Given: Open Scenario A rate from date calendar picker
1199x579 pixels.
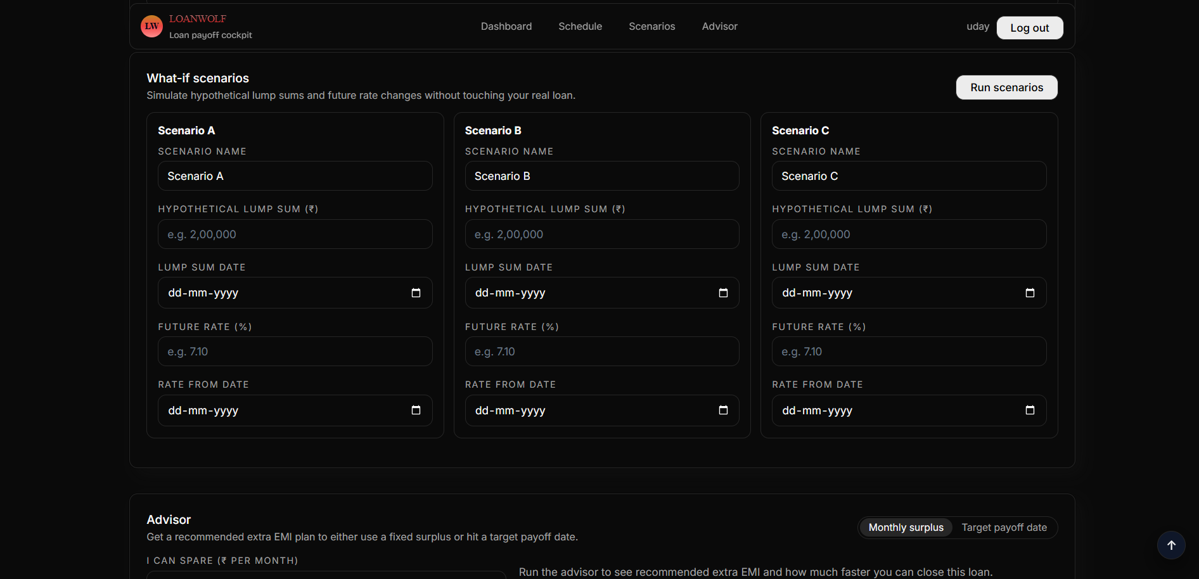Looking at the screenshot, I should 416,410.
